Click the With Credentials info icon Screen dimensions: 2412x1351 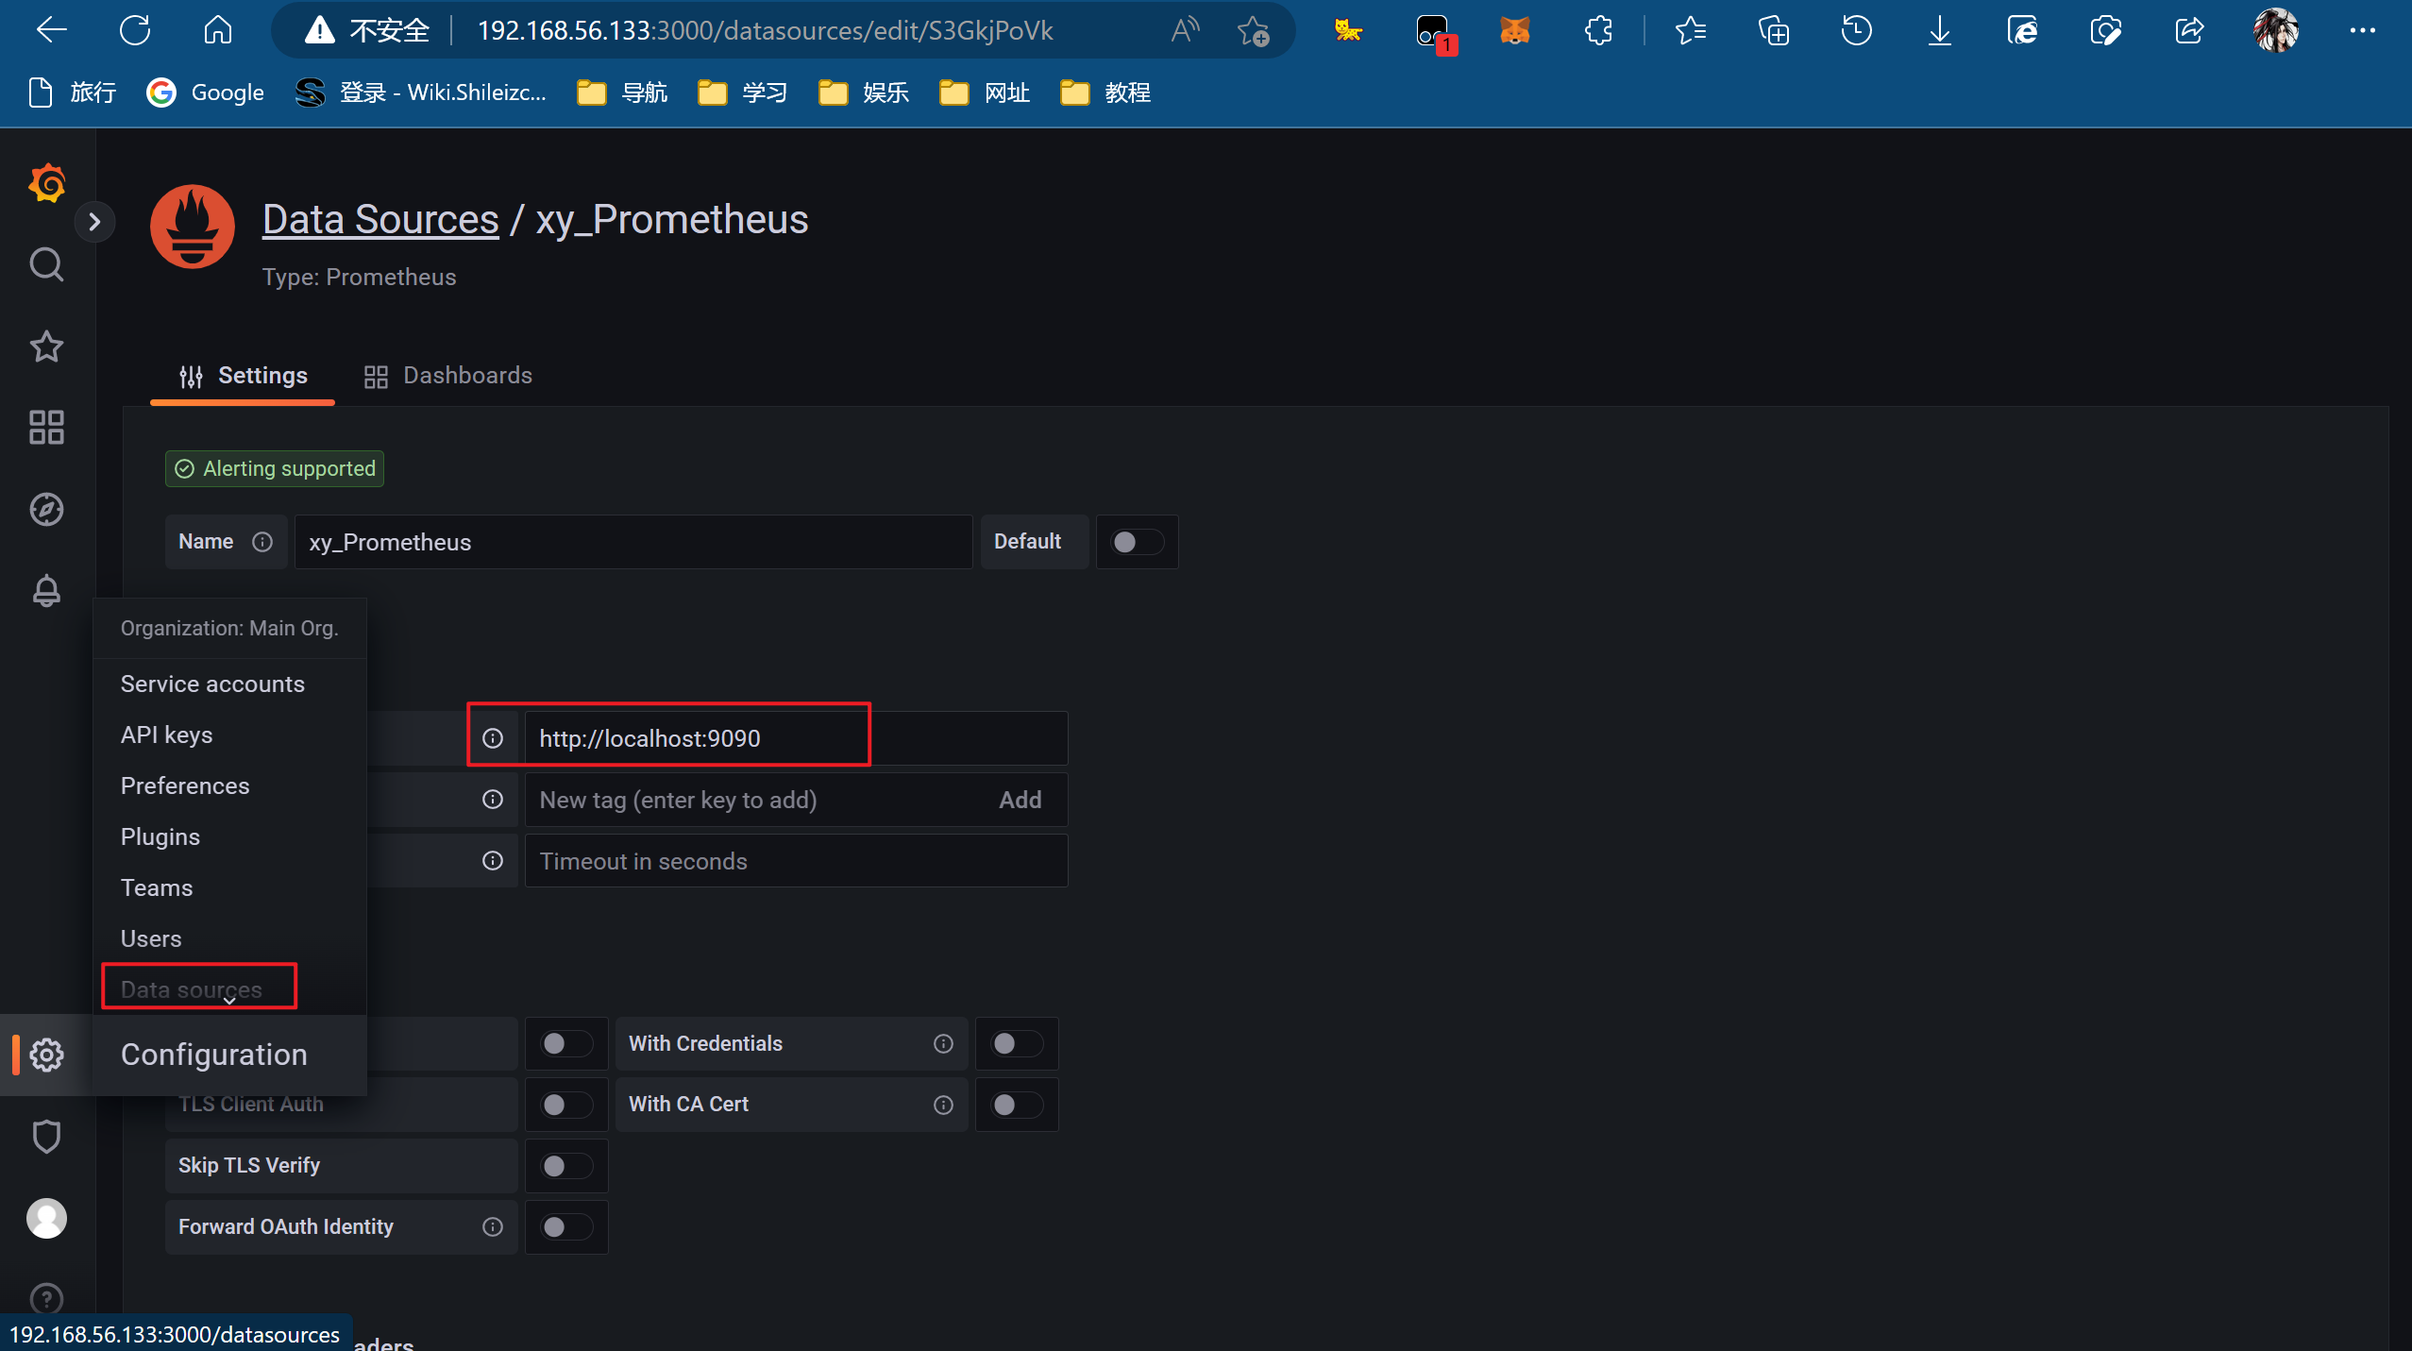coord(943,1043)
